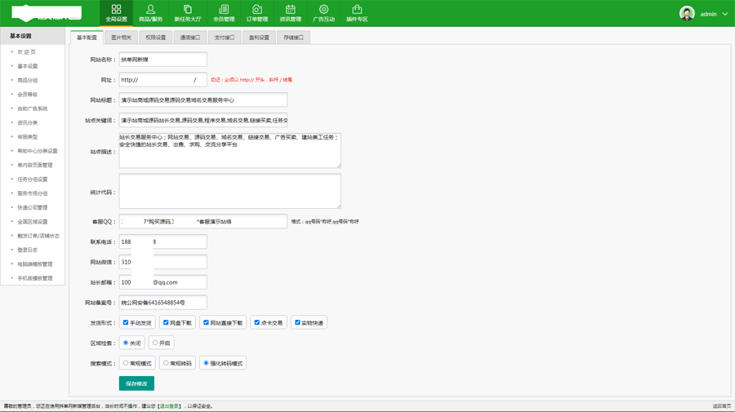Expand the admin dropdown arrow

point(724,14)
